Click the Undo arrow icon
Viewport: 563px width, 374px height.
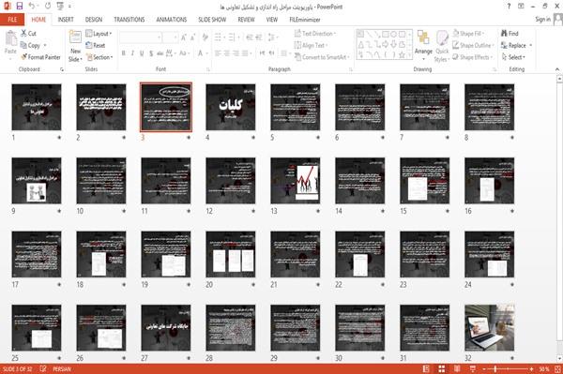click(x=32, y=7)
